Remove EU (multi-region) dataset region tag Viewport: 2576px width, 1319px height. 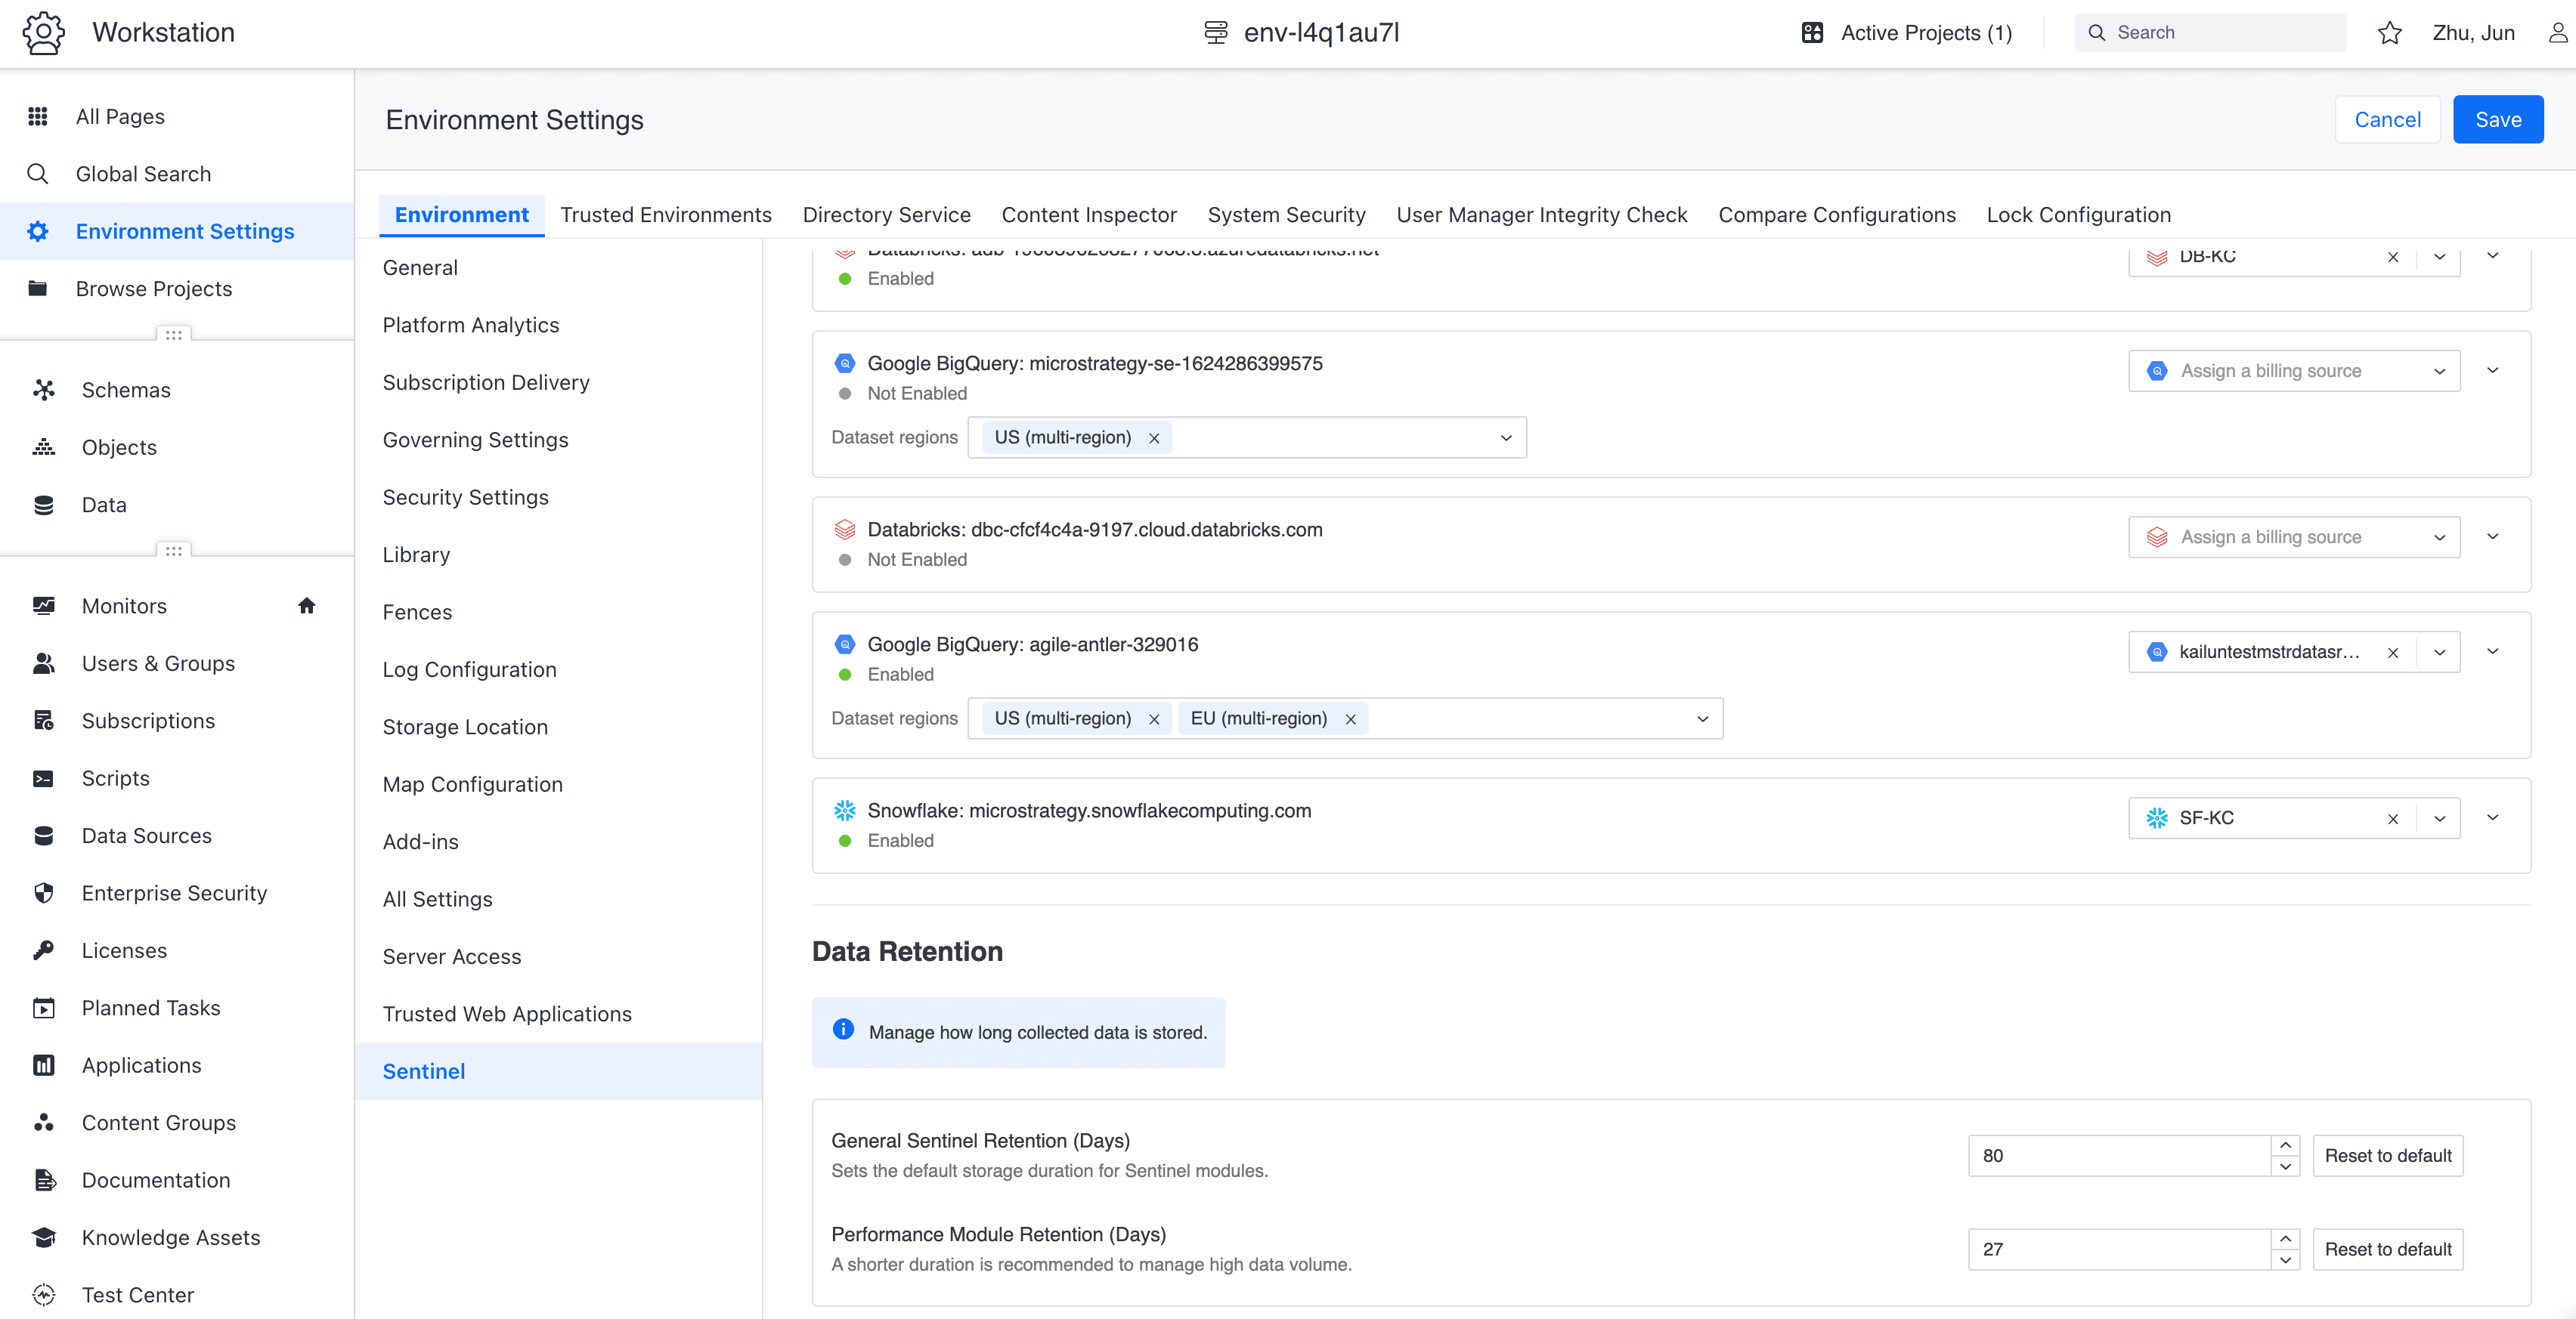click(x=1350, y=719)
